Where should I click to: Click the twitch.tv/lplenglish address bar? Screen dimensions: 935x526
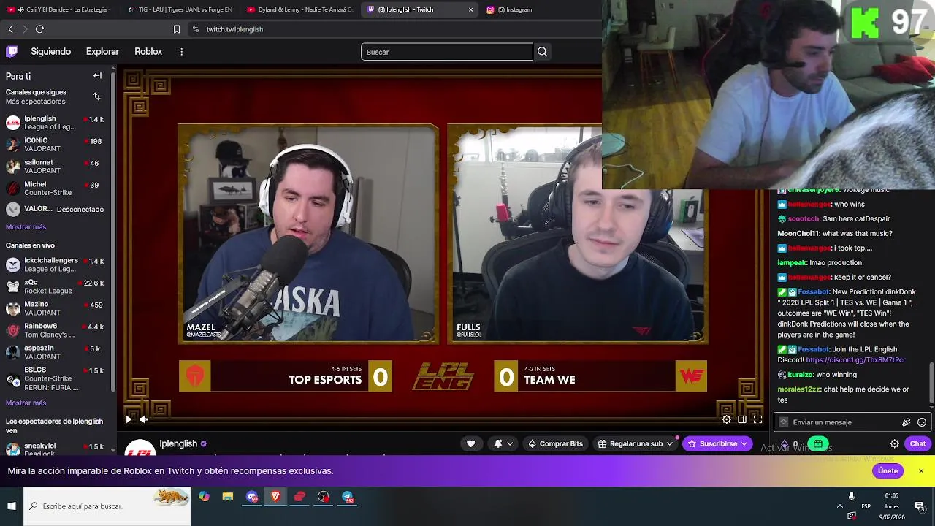234,29
